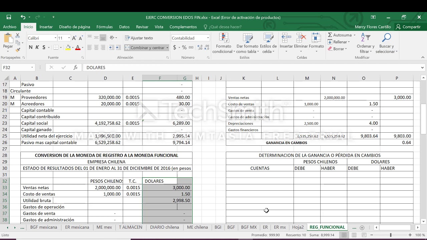Image resolution: width=427 pixels, height=240 pixels.
Task: Switch to the Datos ribbon tab
Action: pos(124,27)
